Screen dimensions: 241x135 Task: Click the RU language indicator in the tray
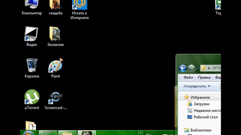(x=148, y=134)
